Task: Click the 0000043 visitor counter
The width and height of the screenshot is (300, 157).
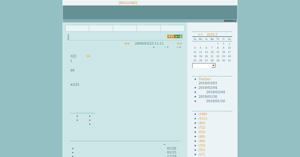Action: pos(230,21)
